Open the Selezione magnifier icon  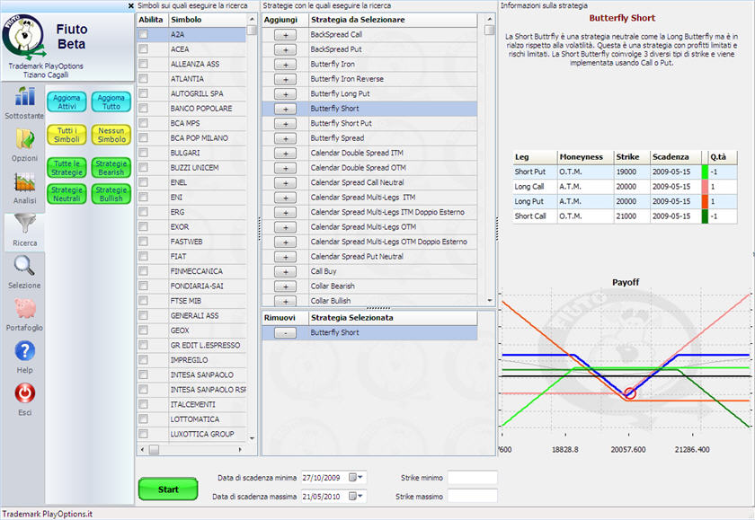tap(24, 266)
